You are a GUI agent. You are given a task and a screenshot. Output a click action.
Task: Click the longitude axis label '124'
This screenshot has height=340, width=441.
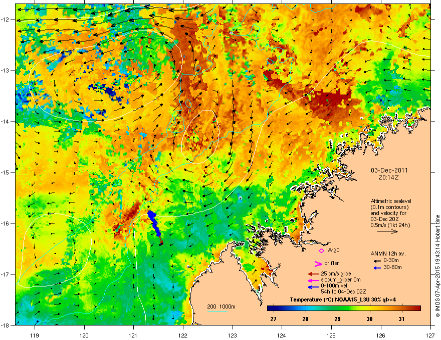282,335
